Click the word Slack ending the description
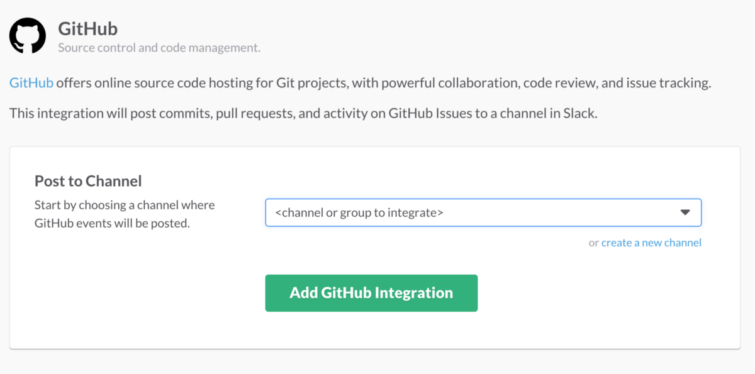The image size is (755, 374). pos(580,114)
